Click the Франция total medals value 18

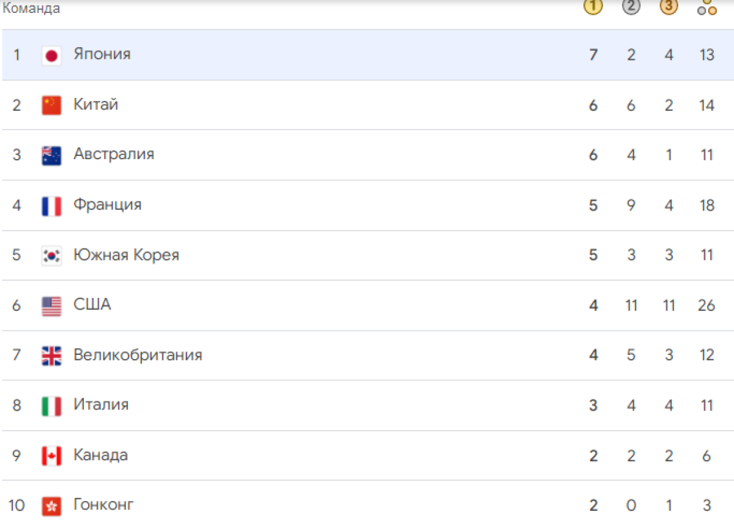pos(706,205)
